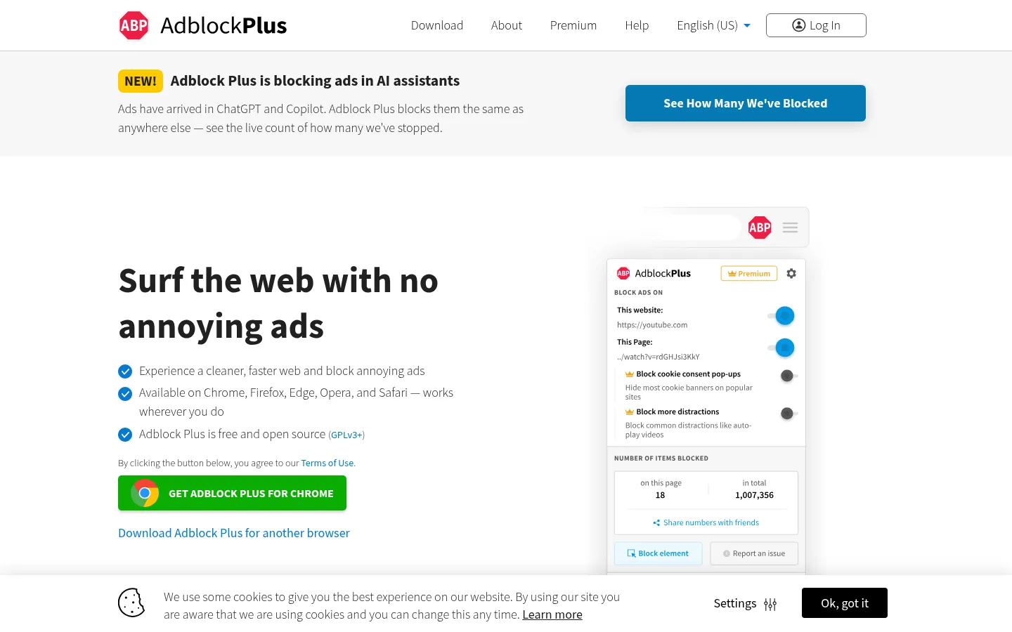Click the on this page count 18

pyautogui.click(x=660, y=495)
